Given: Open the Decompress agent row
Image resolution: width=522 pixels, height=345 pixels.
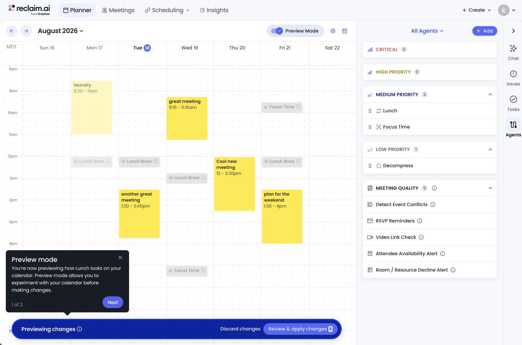Looking at the screenshot, I should tap(430, 166).
